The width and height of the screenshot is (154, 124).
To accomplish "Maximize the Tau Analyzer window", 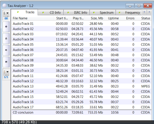I will pos(139,6).
